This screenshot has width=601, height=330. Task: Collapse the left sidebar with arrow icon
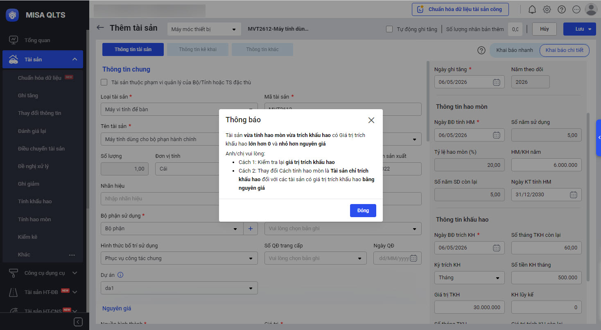(78, 322)
